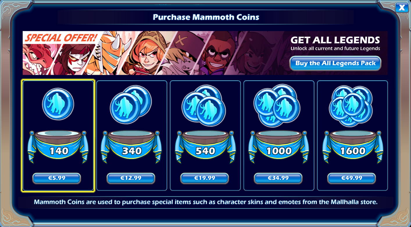The width and height of the screenshot is (411, 227).
Task: Close the Purchase Mammoth Coins dialog
Action: point(402,8)
